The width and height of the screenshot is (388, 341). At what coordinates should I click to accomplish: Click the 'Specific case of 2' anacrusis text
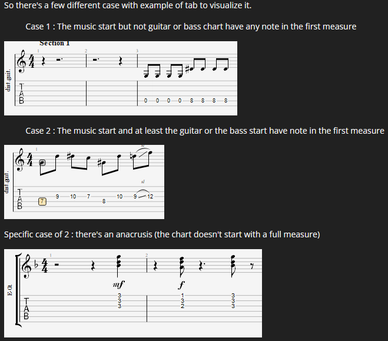tap(162, 234)
